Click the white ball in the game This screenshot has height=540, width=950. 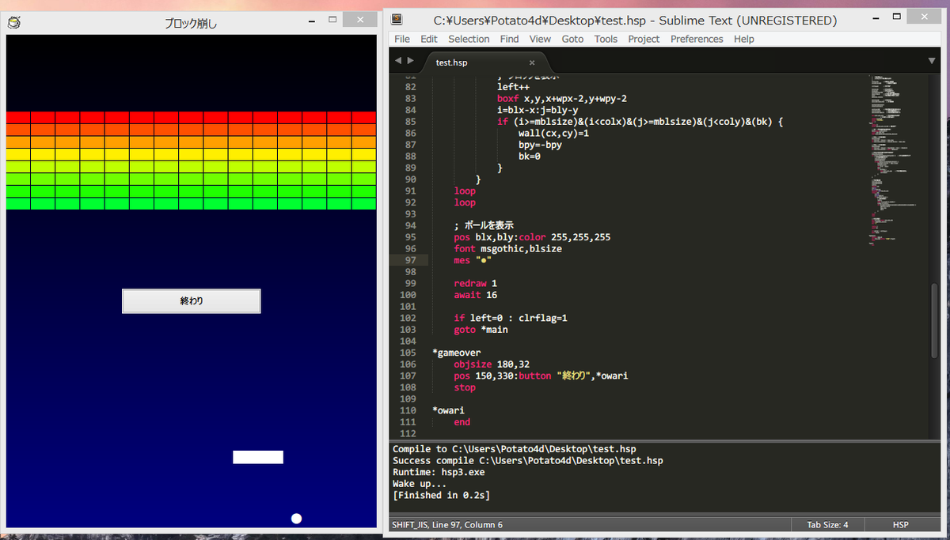pyautogui.click(x=297, y=519)
